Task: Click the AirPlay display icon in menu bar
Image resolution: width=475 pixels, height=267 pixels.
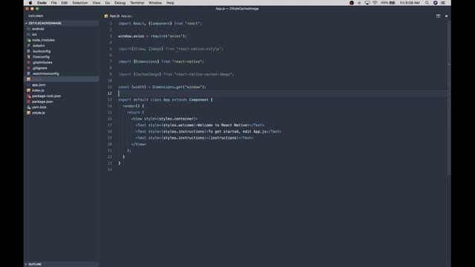Action: pyautogui.click(x=367, y=3)
